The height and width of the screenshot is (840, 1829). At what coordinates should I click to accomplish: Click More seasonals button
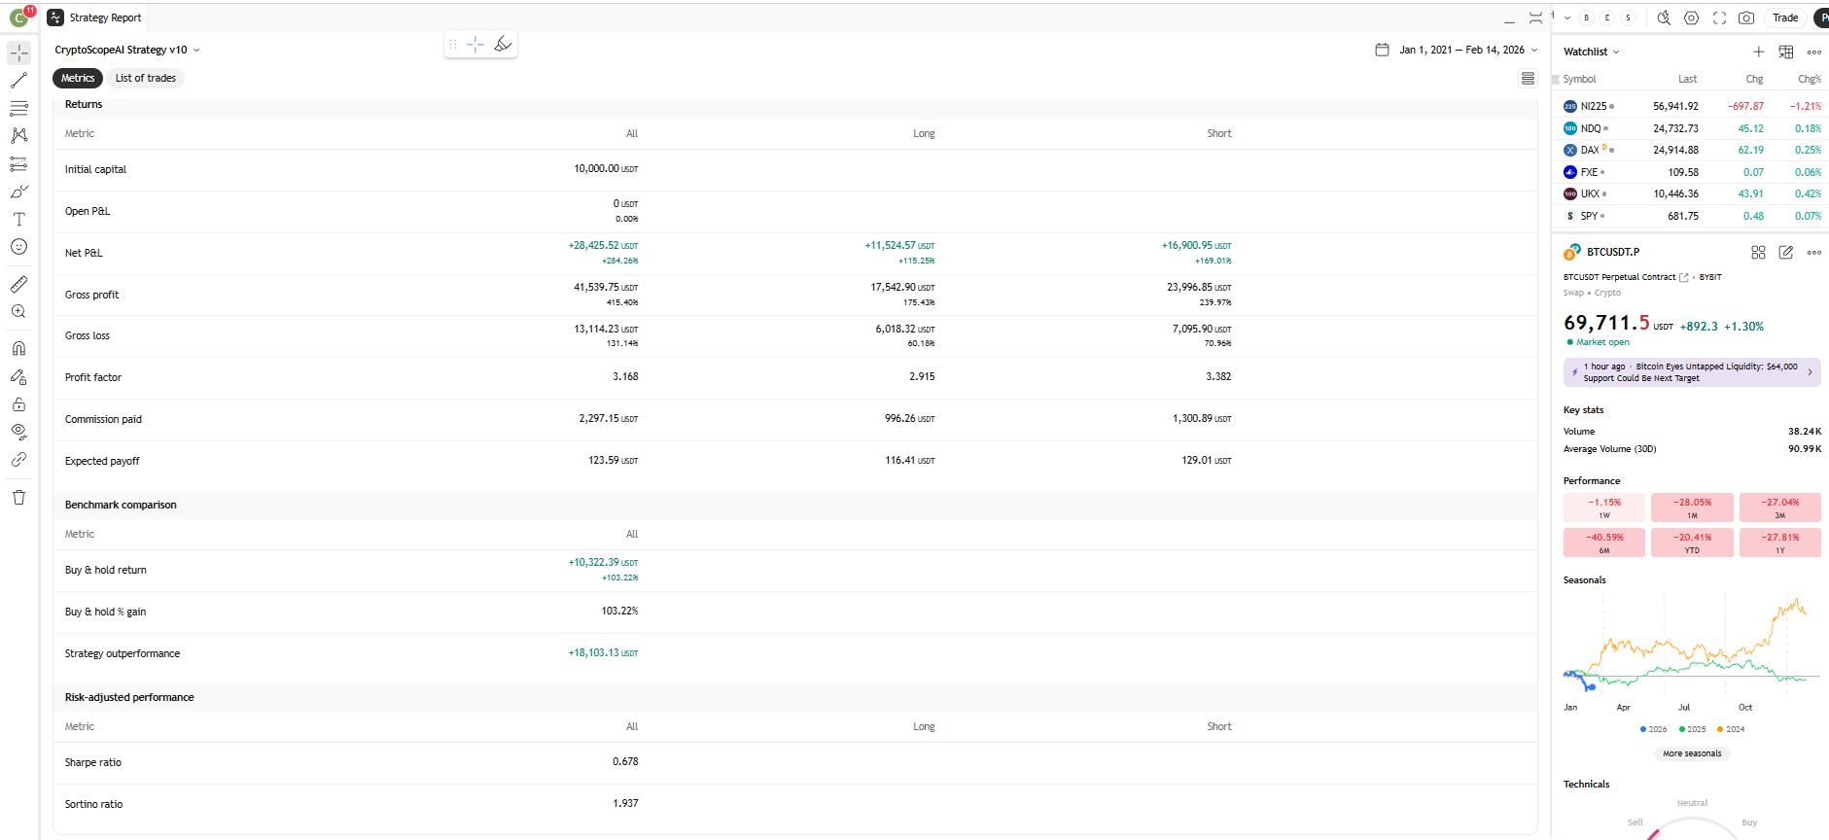[1692, 753]
